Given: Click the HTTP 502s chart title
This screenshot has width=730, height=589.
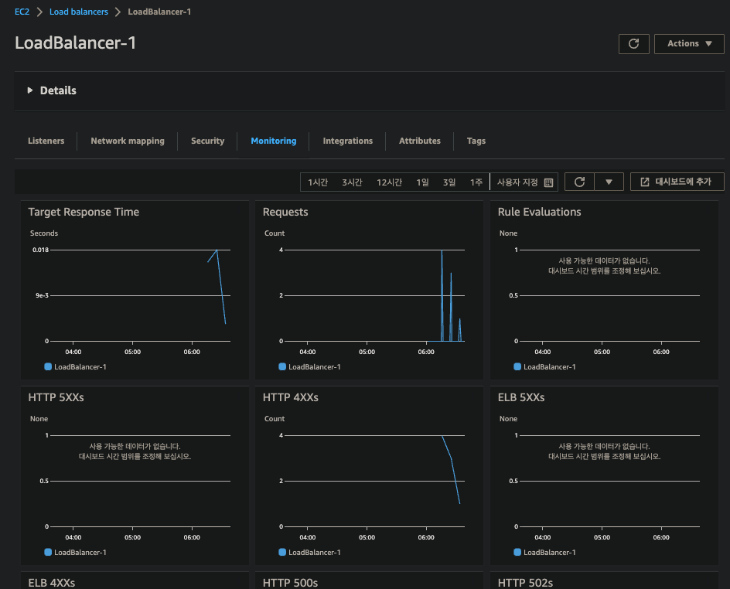Looking at the screenshot, I should (525, 583).
